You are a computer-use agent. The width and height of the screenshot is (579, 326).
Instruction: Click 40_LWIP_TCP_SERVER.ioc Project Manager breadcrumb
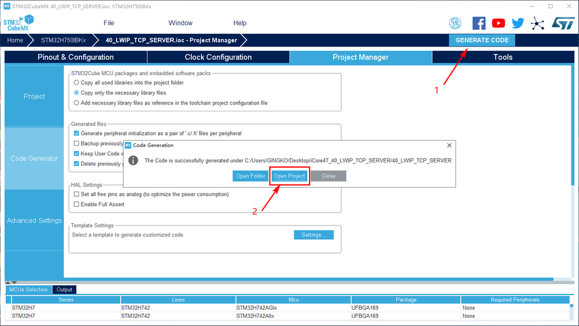tap(171, 40)
